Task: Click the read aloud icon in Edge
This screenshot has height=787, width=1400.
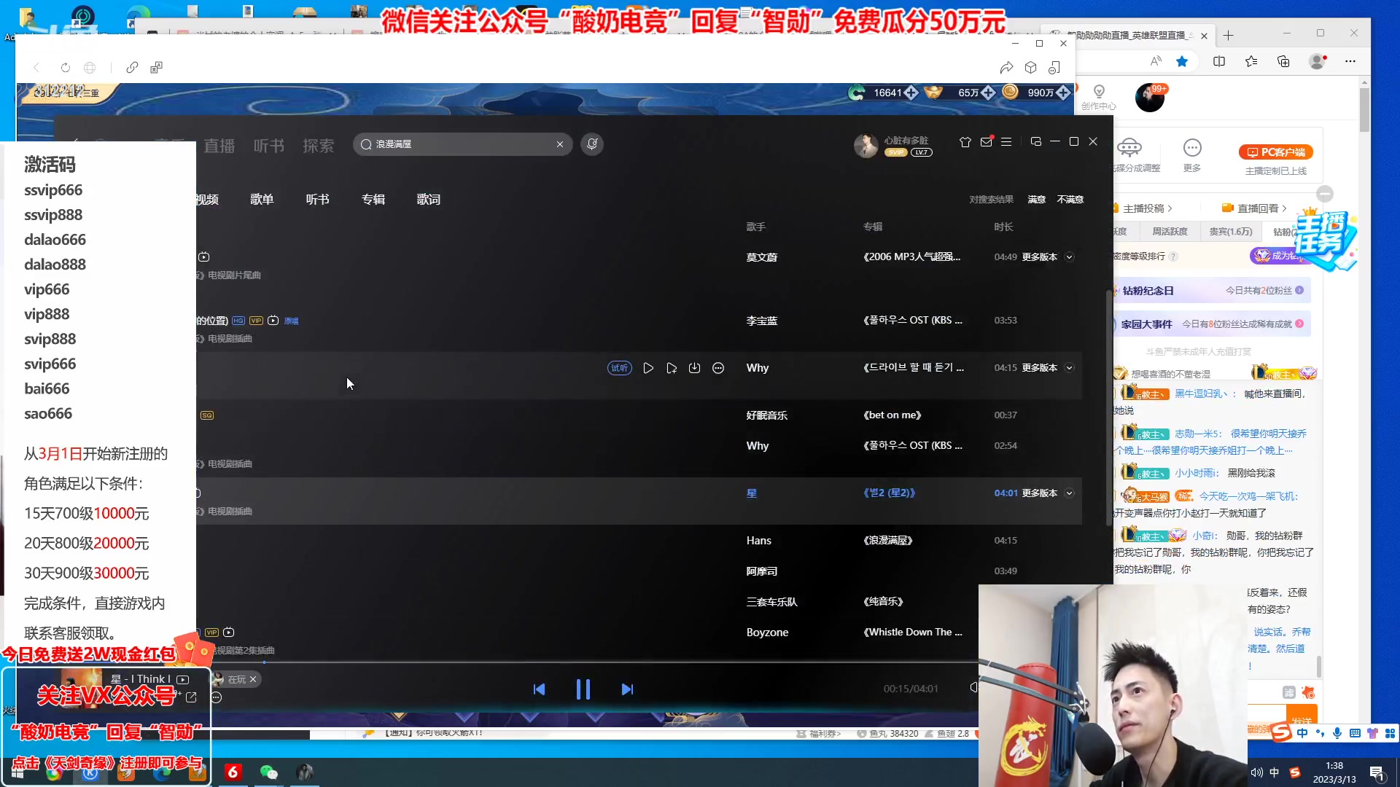Action: pyautogui.click(x=1156, y=61)
